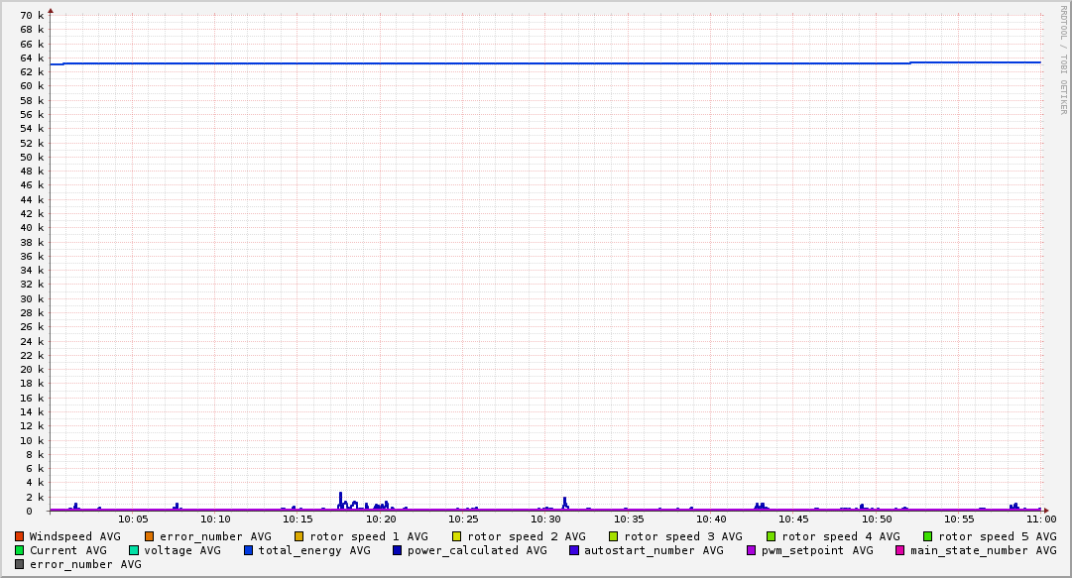This screenshot has width=1072, height=578.
Task: Click the rotor speed 5 AVG color swatch
Action: (928, 536)
